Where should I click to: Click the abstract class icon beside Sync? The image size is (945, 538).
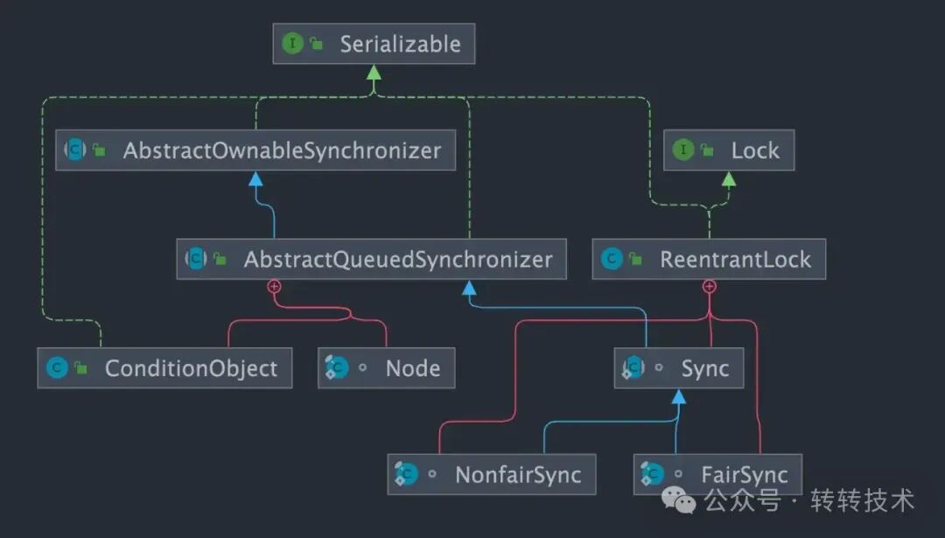633,367
